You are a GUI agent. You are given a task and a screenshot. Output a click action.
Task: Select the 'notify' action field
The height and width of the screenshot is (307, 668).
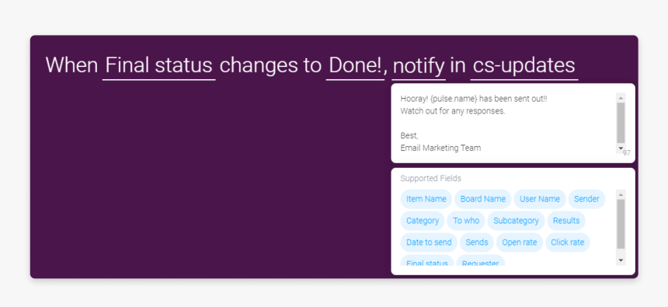(419, 66)
